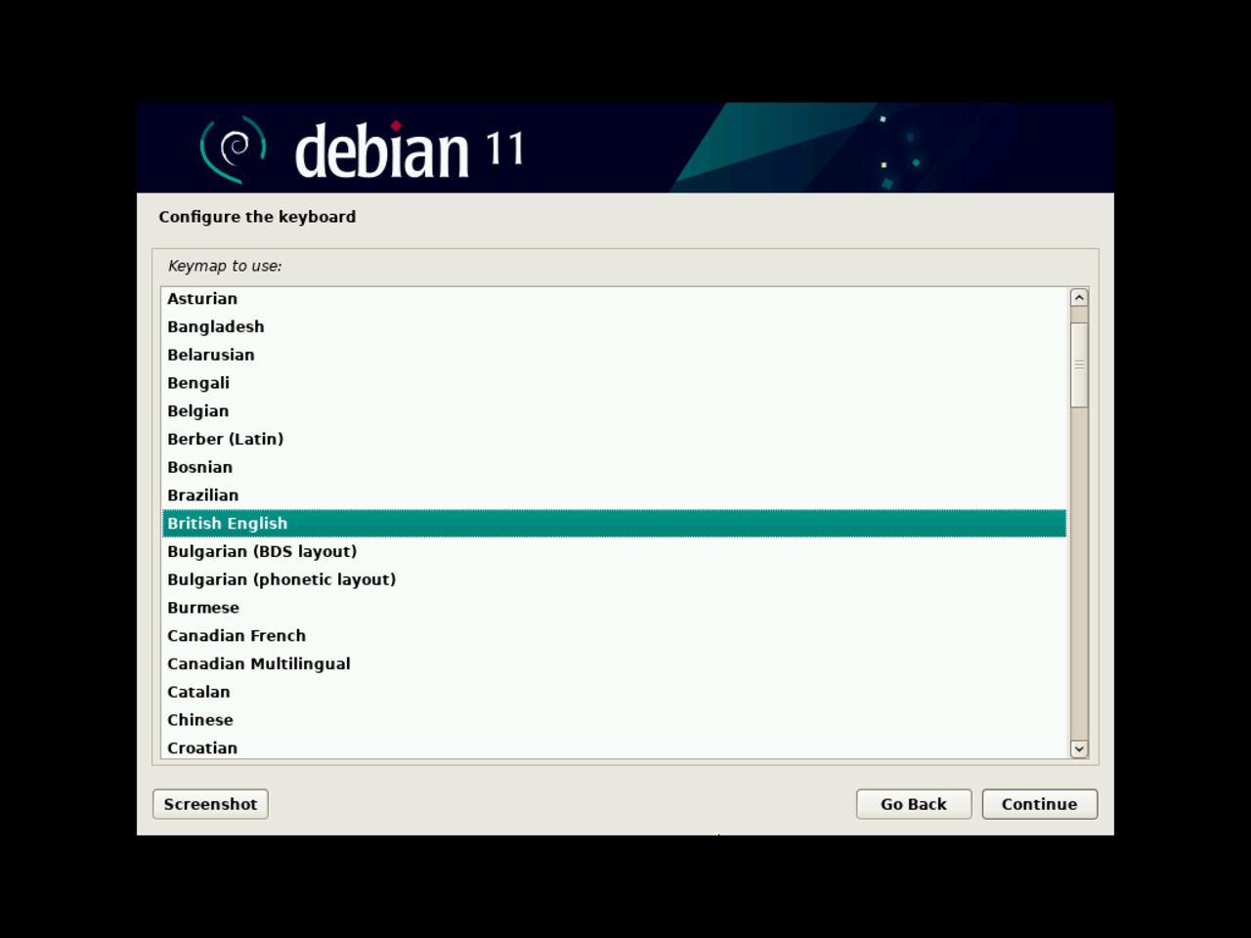Click the scrollbar up arrow
Viewport: 1251px width, 938px height.
[x=1079, y=297]
